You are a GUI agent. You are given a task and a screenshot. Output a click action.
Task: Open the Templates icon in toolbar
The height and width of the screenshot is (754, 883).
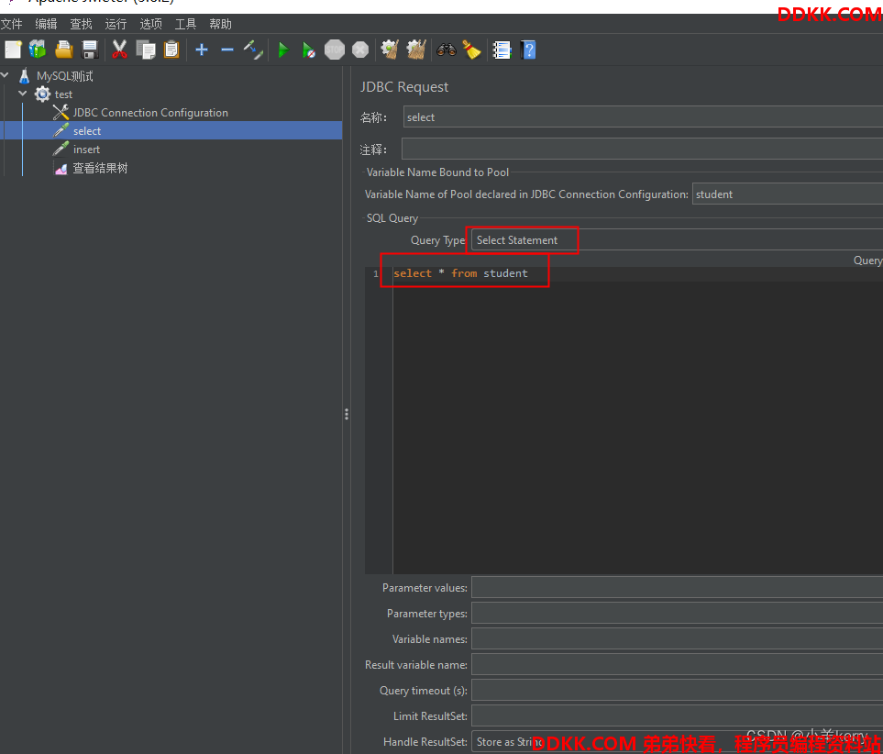click(x=38, y=50)
